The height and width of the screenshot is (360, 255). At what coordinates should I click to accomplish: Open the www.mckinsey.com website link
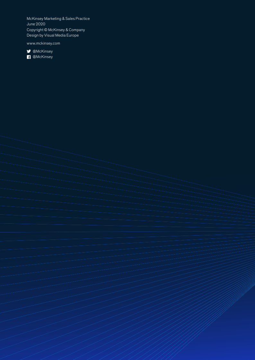pos(43,43)
